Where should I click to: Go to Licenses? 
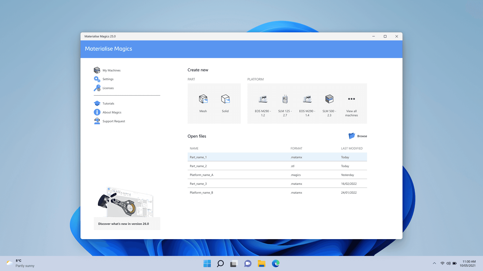108,88
